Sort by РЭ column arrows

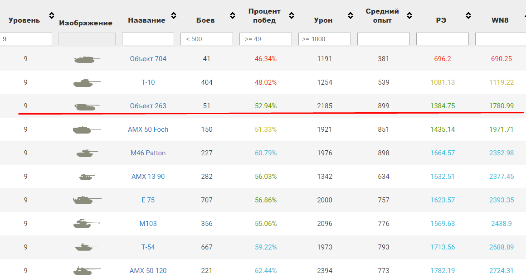[x=468, y=16]
